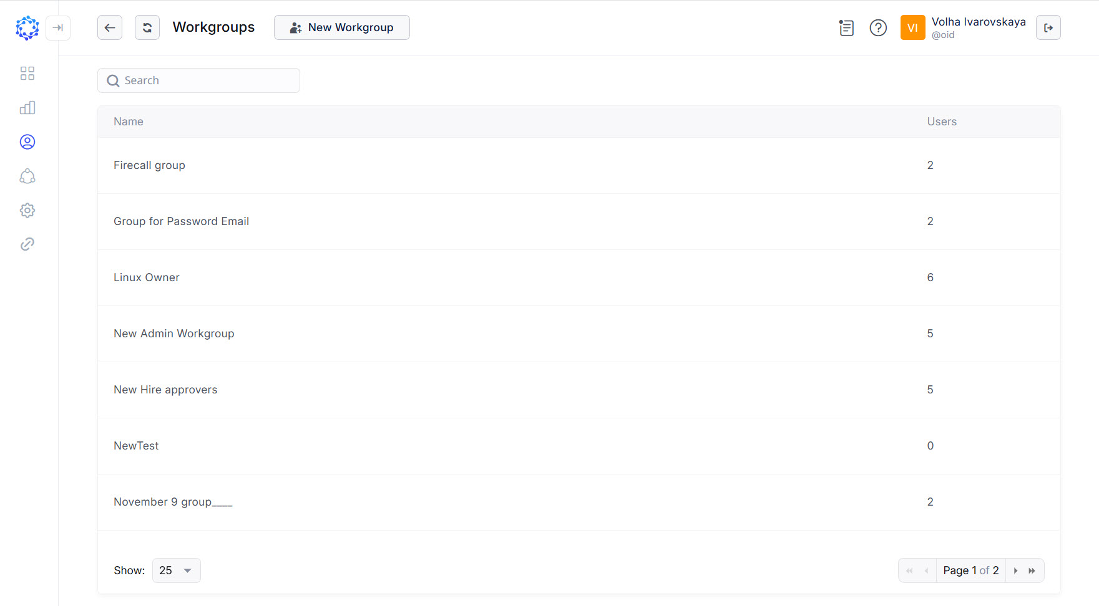Image resolution: width=1099 pixels, height=606 pixels.
Task: Open the bar chart reports icon
Action: (x=27, y=108)
